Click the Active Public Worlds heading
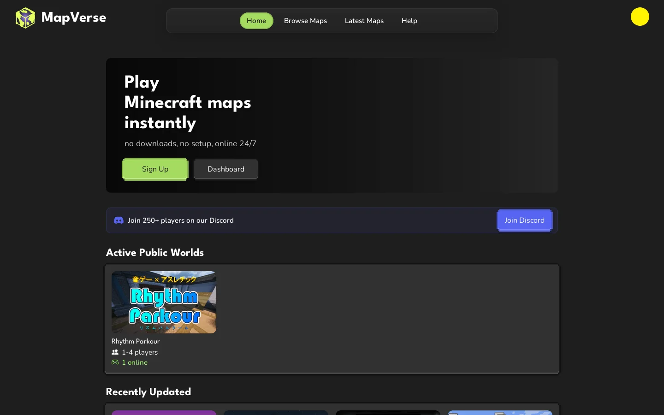Viewport: 664px width, 415px height. pyautogui.click(x=155, y=253)
